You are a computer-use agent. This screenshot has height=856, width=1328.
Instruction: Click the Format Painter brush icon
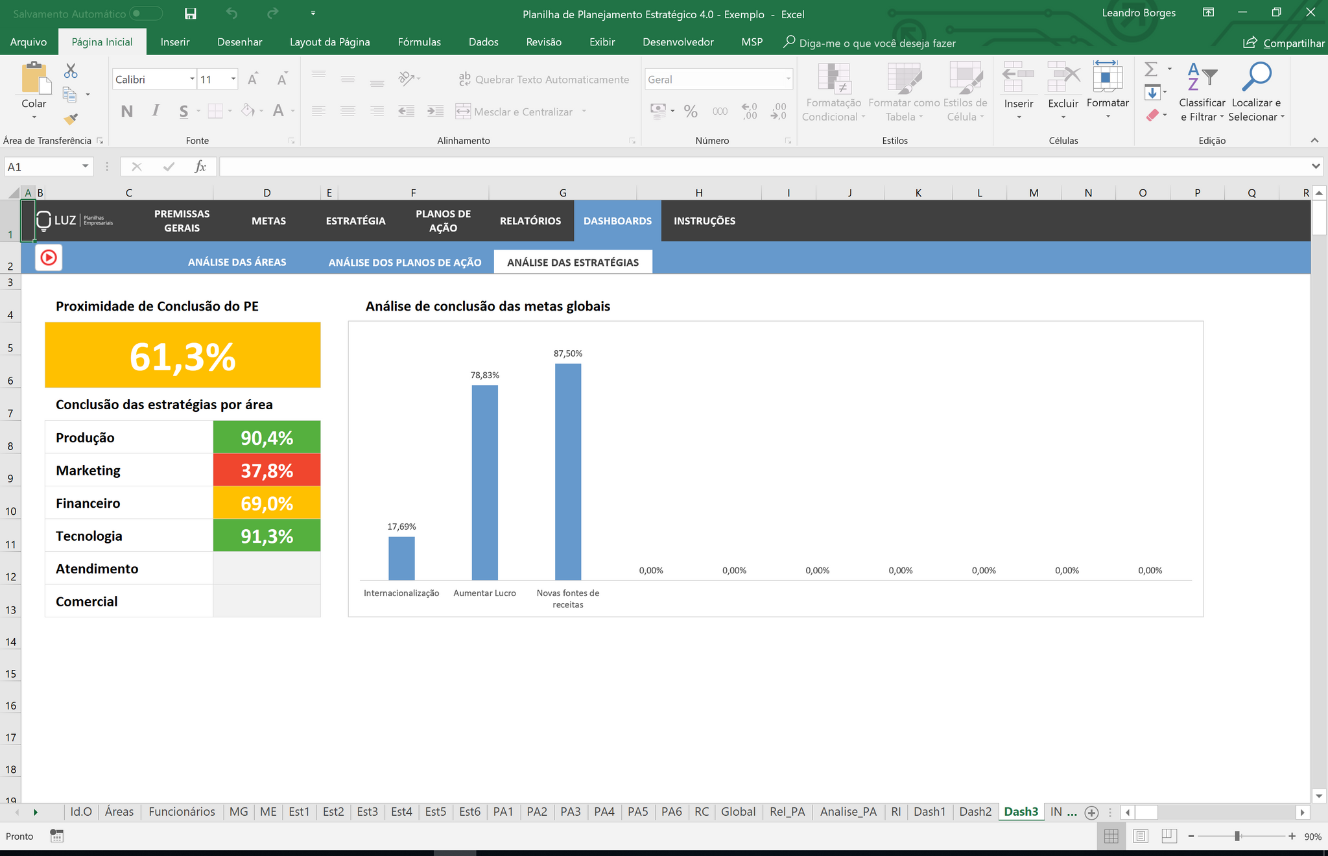[x=71, y=119]
